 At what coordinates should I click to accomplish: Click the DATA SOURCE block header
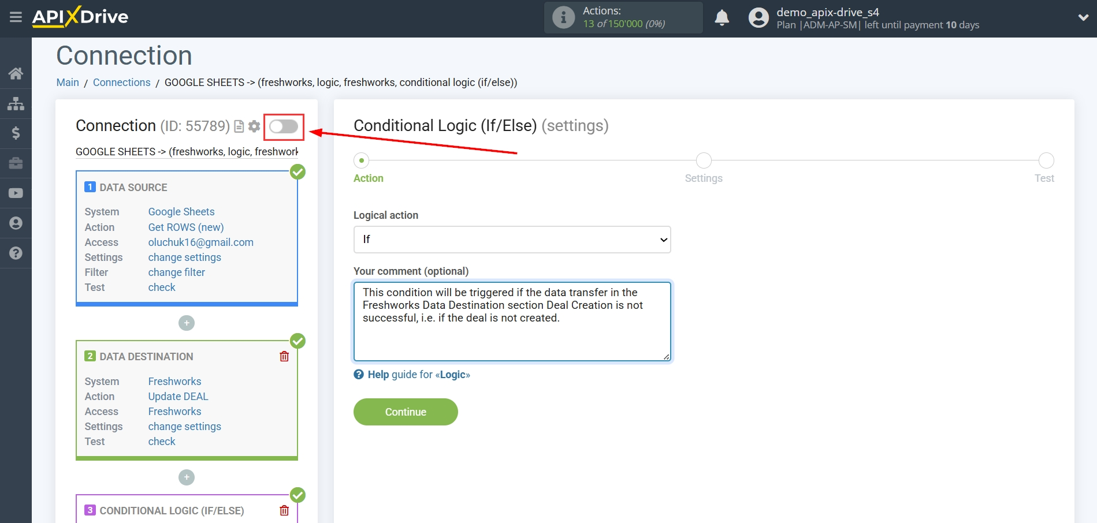[133, 188]
